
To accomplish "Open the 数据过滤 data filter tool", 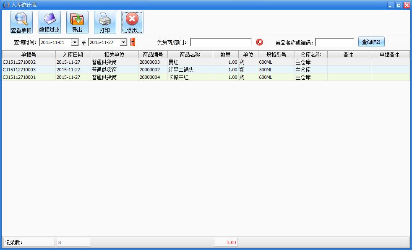I will click(50, 22).
